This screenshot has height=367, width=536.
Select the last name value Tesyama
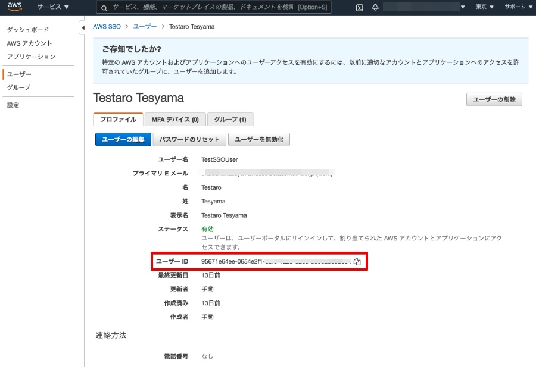(x=213, y=202)
